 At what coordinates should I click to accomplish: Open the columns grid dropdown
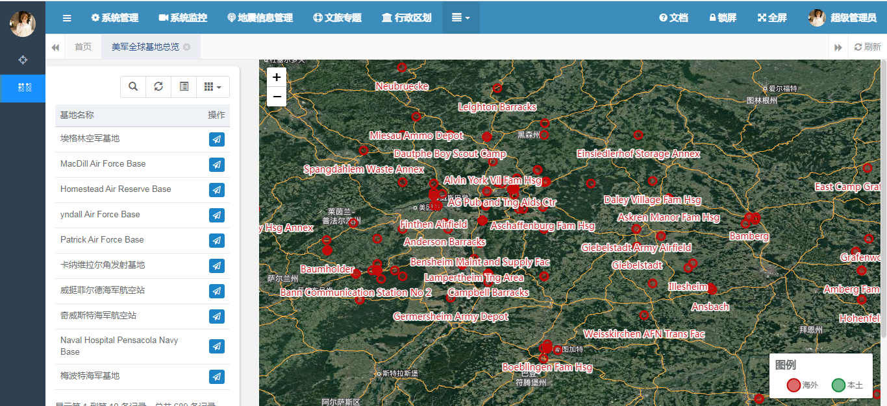(x=212, y=86)
